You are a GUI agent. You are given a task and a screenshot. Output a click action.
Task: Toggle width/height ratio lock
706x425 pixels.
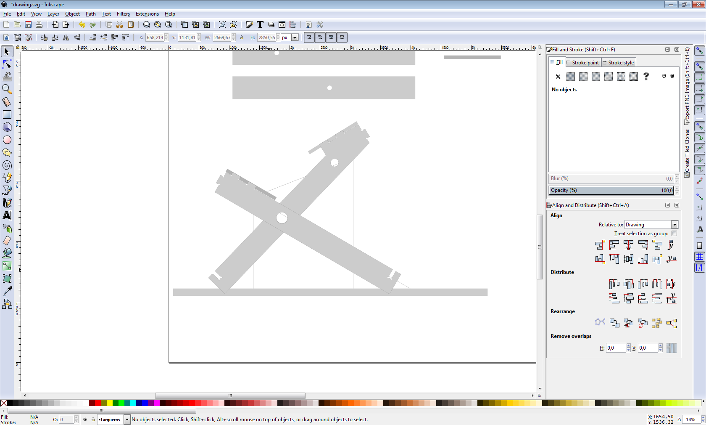[242, 37]
